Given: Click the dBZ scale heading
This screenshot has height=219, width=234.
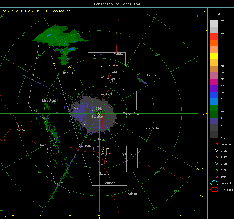Looking at the screenshot, I should (x=220, y=14).
